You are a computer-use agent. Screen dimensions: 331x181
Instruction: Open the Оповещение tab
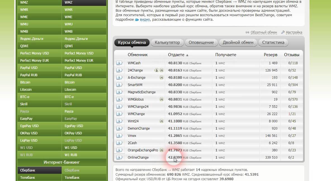tap(201, 42)
